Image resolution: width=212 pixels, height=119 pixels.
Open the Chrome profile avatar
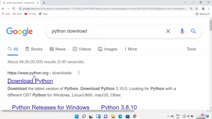point(203,9)
